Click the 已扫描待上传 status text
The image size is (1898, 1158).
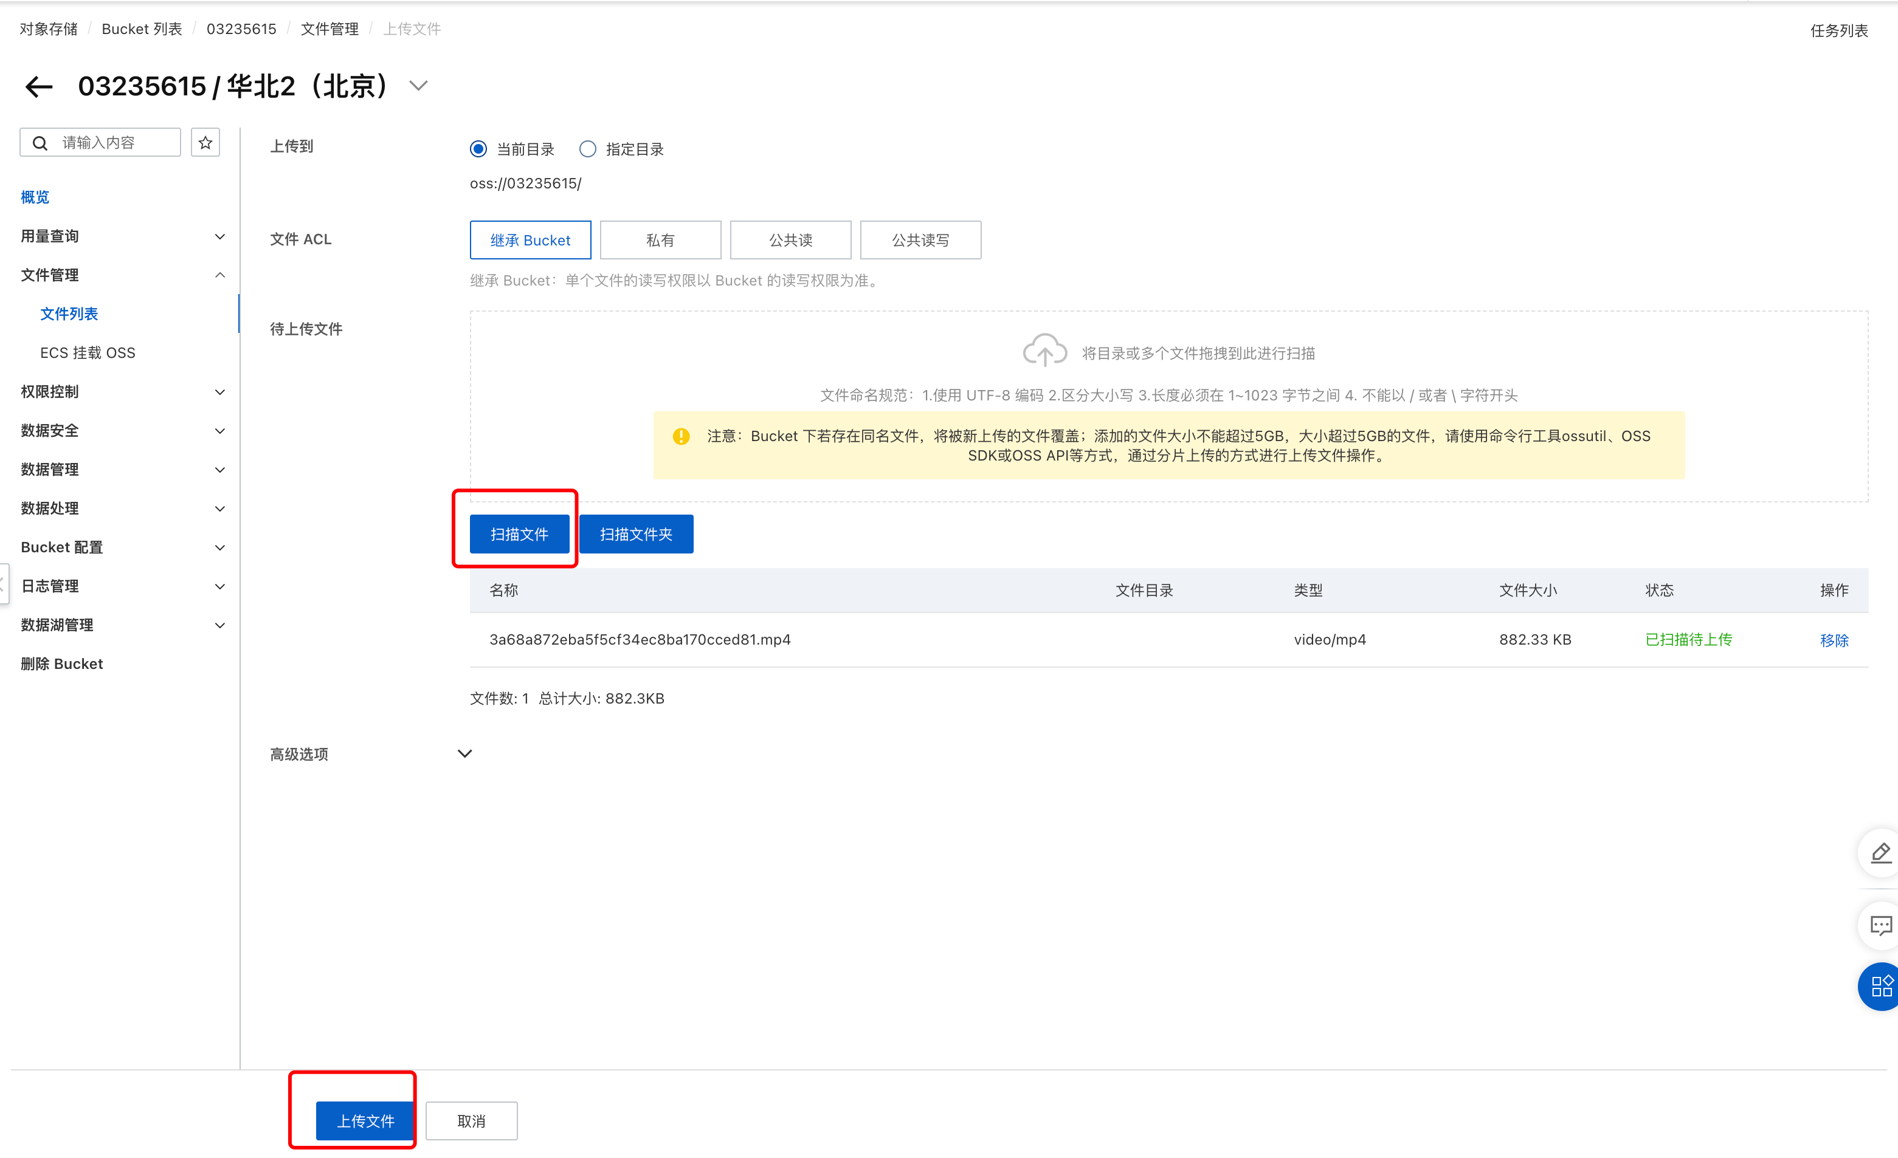pyautogui.click(x=1688, y=640)
